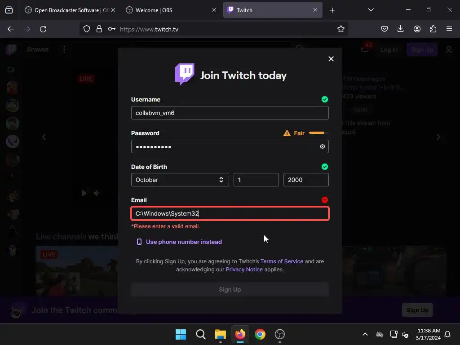Open the Terms of Service link

tap(282, 261)
